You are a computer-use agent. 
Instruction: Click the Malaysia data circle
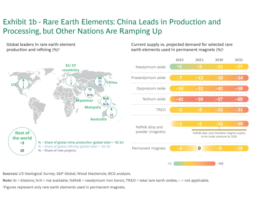click(x=106, y=101)
